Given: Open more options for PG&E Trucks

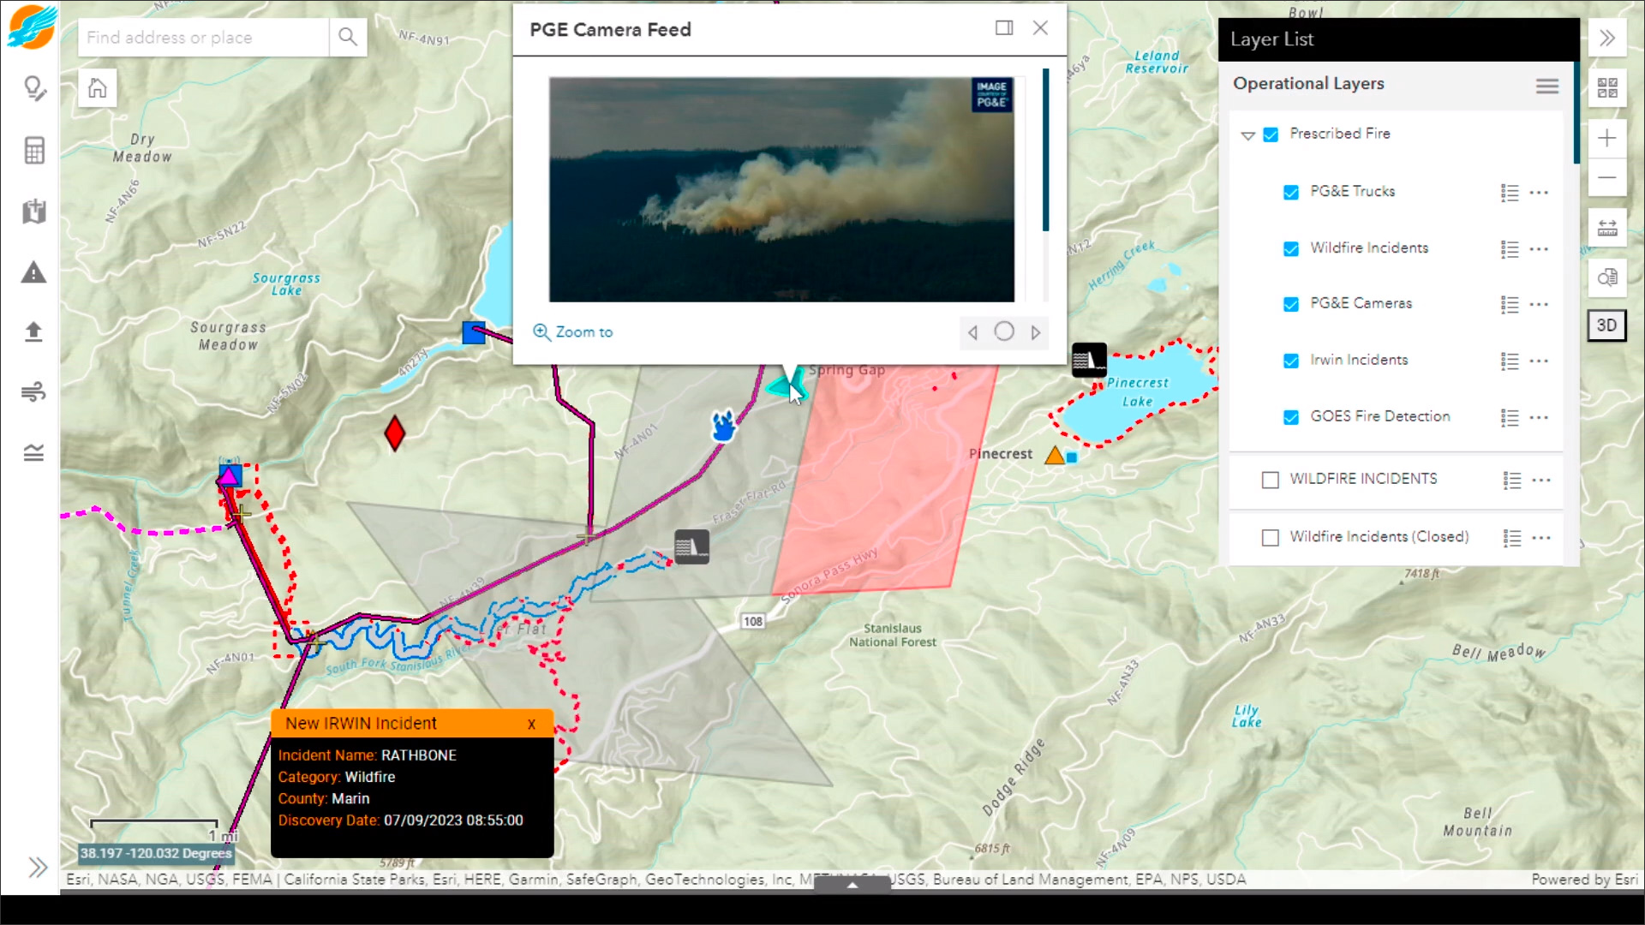Looking at the screenshot, I should (x=1539, y=193).
